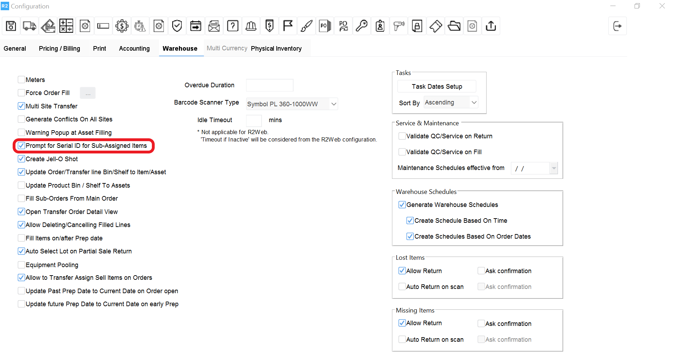Click the shield checkmark icon
This screenshot has width=675, height=353.
177,26
